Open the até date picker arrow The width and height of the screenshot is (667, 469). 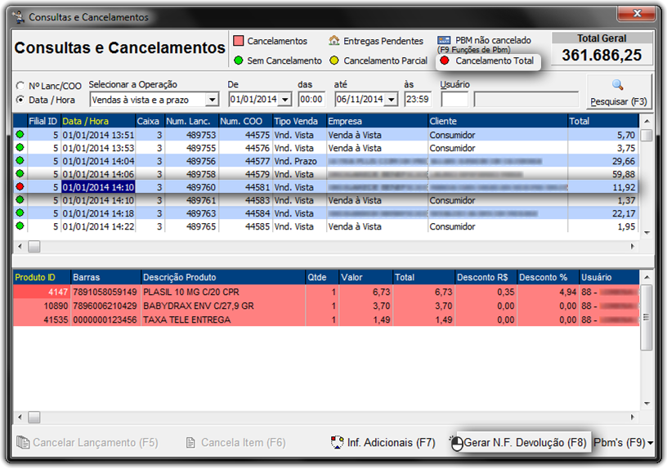click(x=392, y=100)
